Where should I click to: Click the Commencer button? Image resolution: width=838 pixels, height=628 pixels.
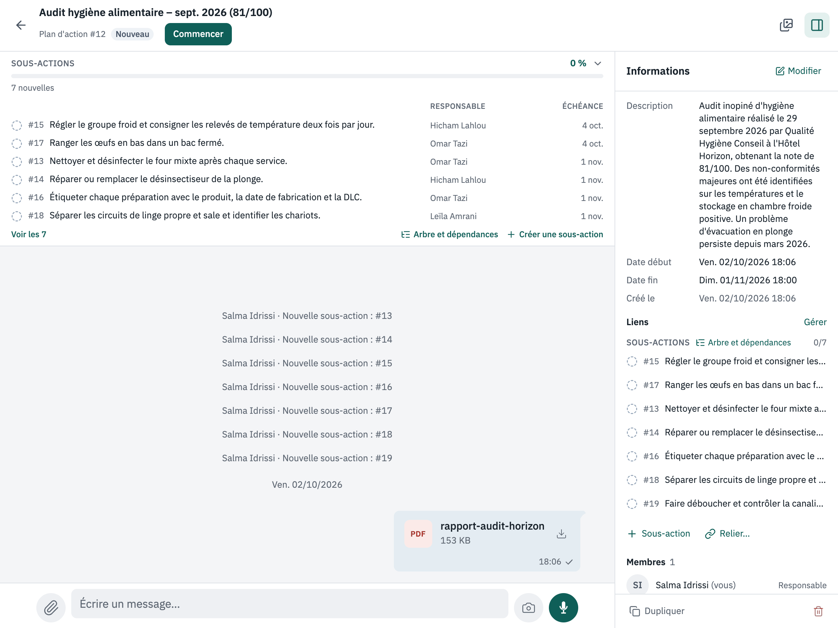click(x=198, y=34)
